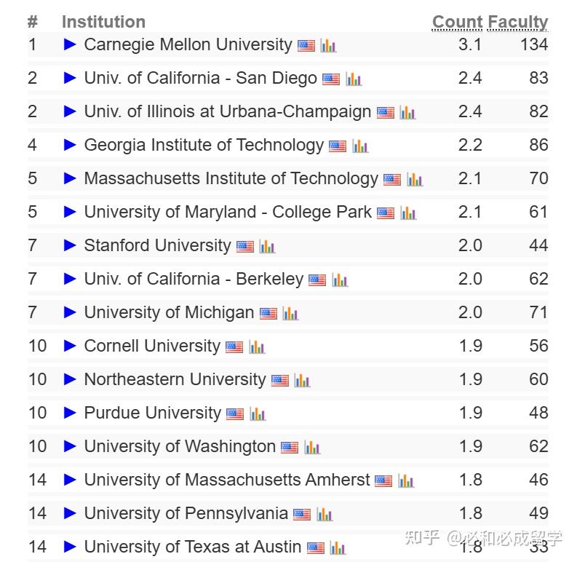
Task: Click University of Maryland - College Park name
Action: (x=228, y=212)
